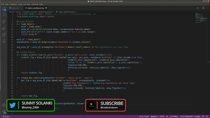Click 'return scatter_fig' code line
The width and height of the screenshot is (210, 118).
31,73
